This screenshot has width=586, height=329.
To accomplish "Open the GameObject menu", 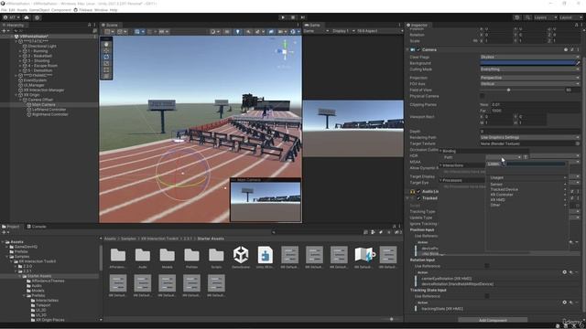I will (39, 10).
